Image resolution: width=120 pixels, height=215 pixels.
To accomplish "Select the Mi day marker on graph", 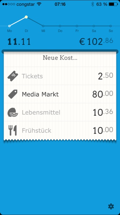I will tap(43, 26).
